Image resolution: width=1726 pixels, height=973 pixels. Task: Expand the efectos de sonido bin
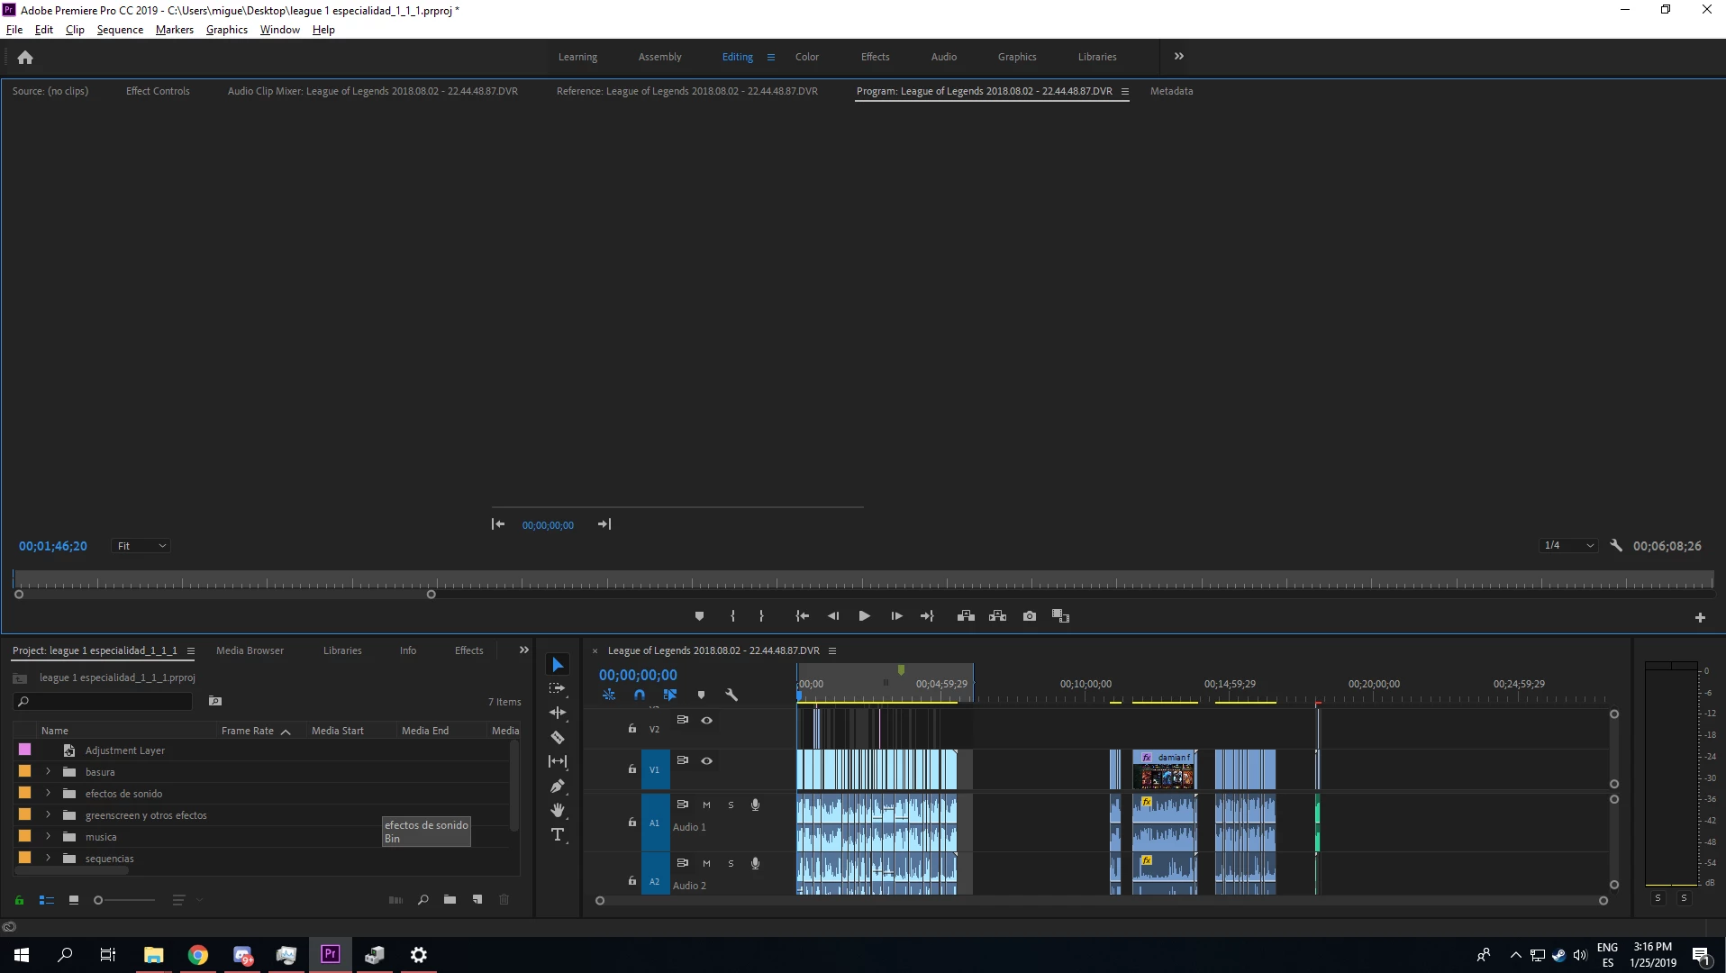click(x=48, y=793)
